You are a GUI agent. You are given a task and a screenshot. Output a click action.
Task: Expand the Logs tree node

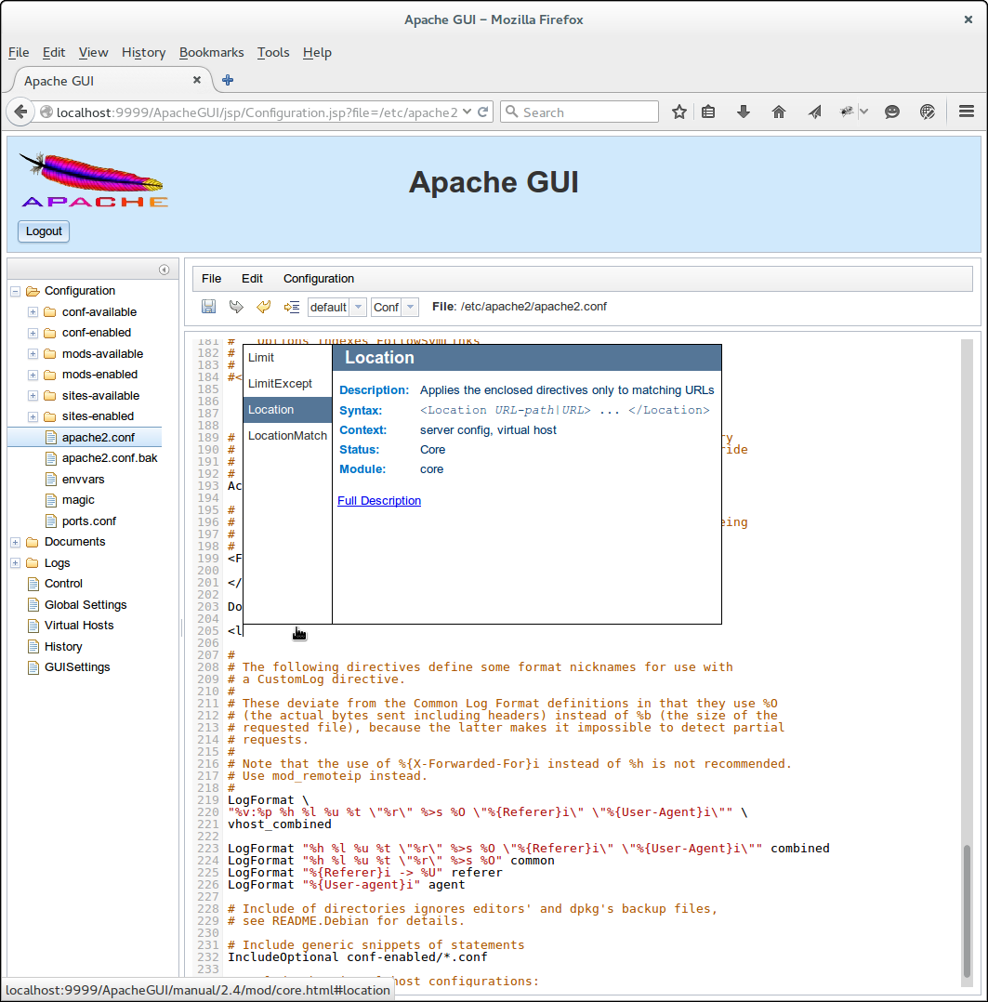pos(15,562)
